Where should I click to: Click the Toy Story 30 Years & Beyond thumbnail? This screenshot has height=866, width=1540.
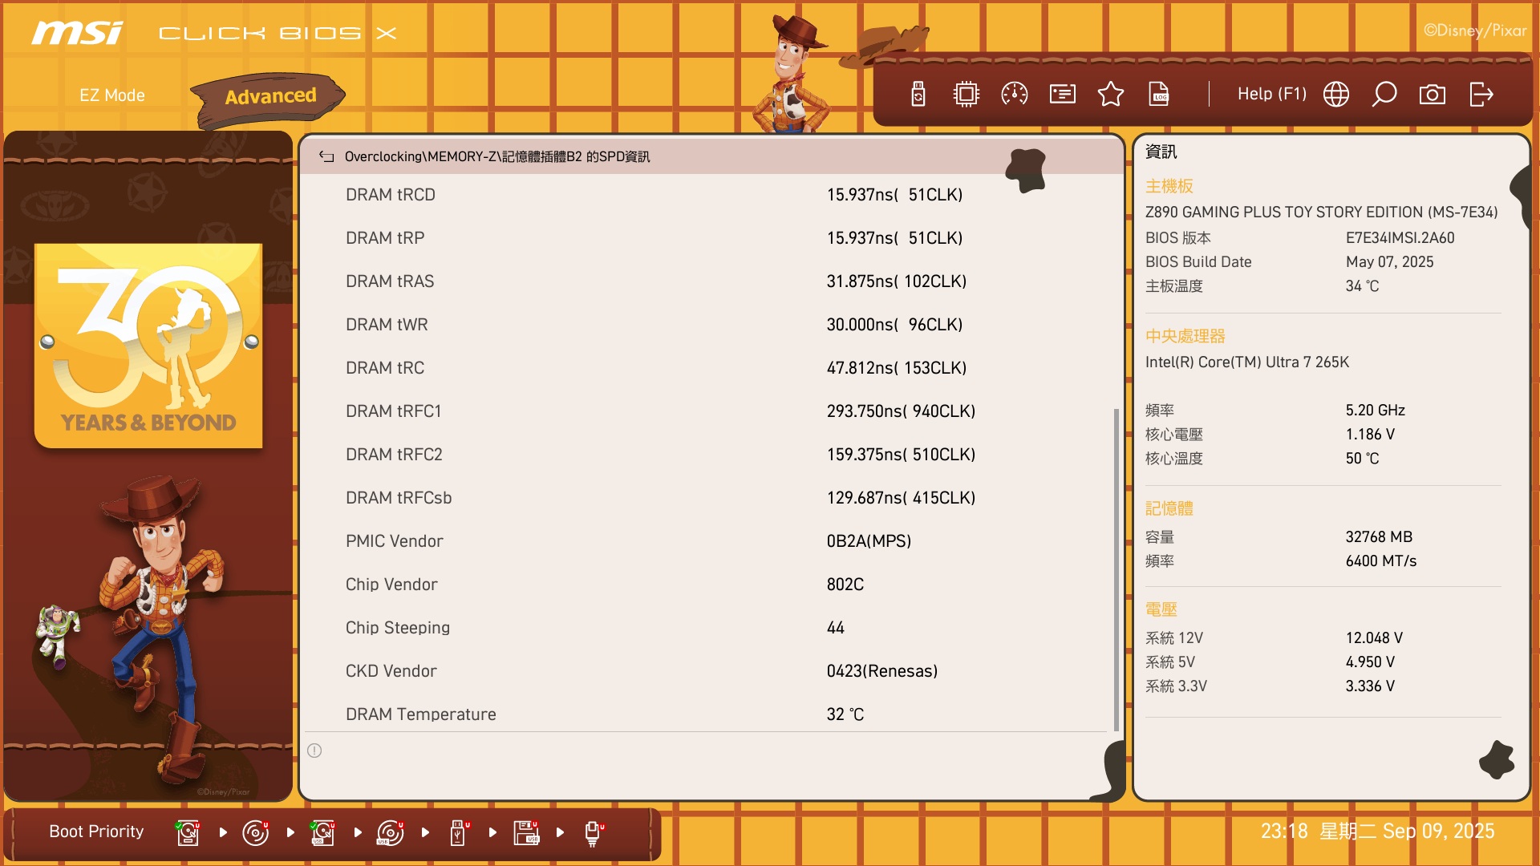click(x=148, y=346)
